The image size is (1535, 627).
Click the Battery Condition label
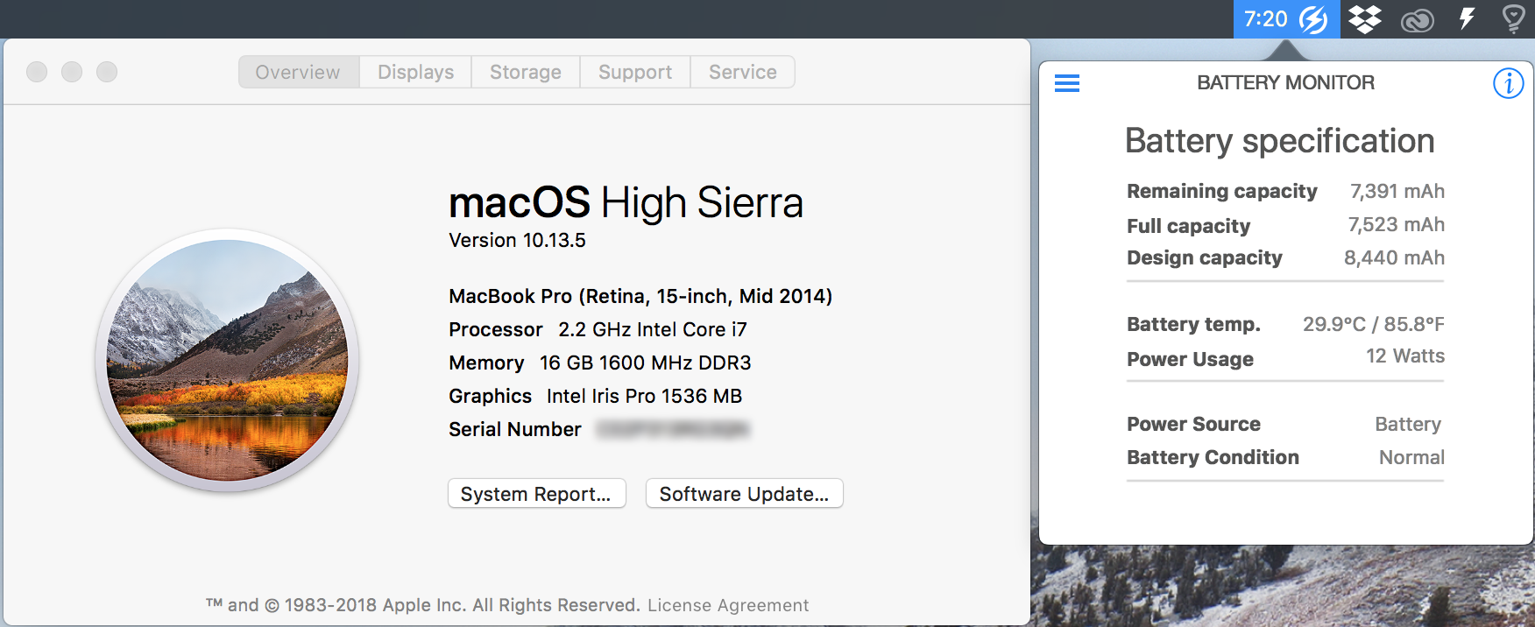(1213, 457)
